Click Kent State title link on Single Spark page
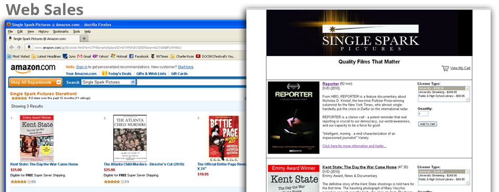499x192 pixels. [x=360, y=167]
